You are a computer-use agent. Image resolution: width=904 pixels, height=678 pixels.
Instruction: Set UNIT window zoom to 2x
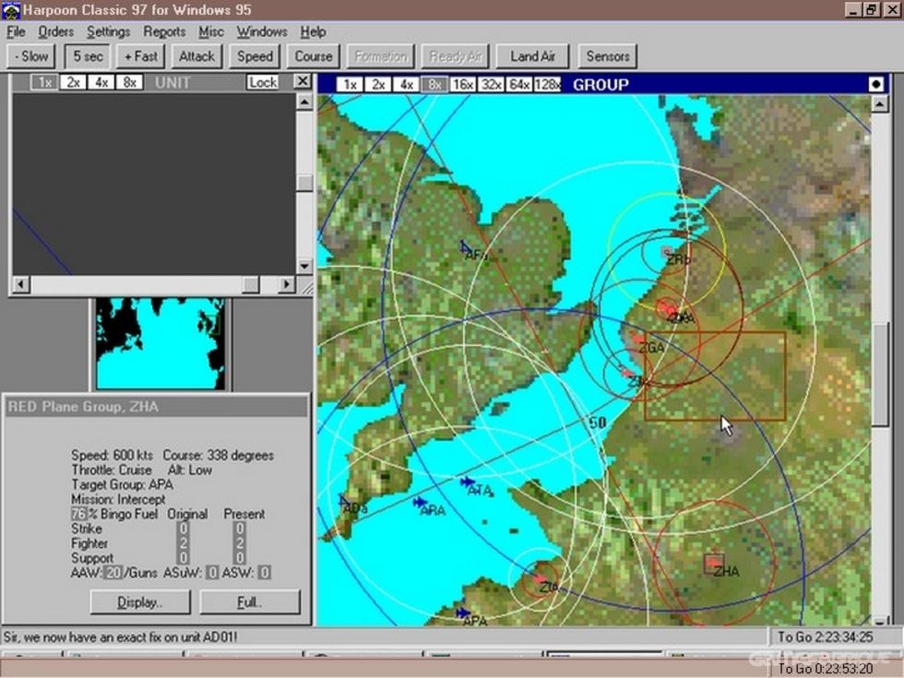pyautogui.click(x=73, y=82)
